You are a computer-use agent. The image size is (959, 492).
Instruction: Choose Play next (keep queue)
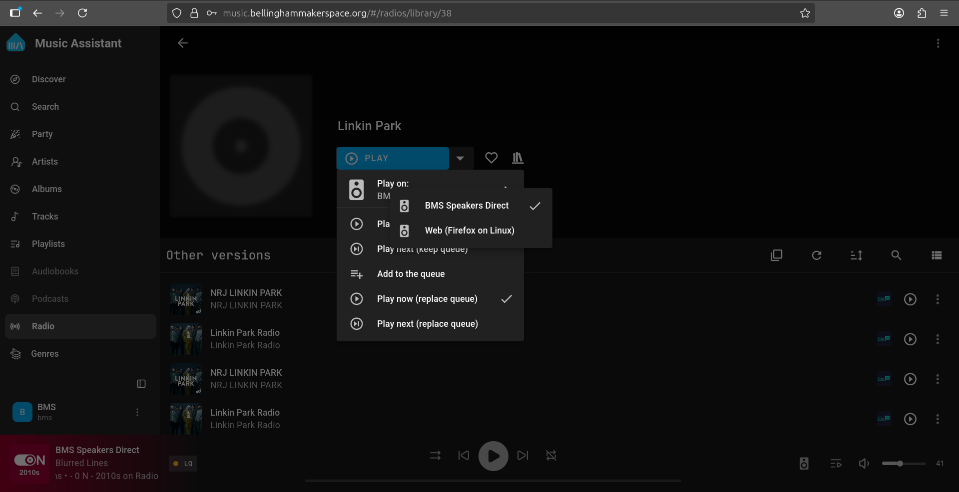(430, 249)
